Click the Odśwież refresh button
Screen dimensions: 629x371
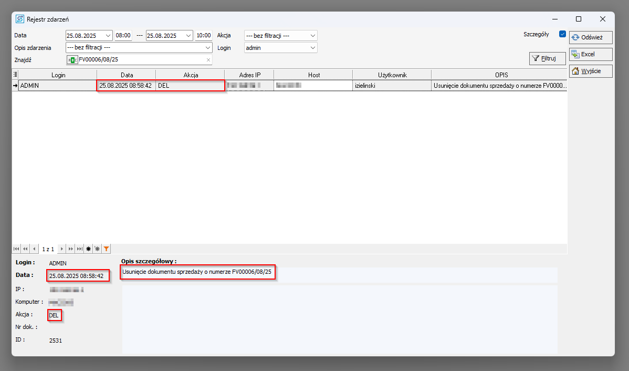591,38
